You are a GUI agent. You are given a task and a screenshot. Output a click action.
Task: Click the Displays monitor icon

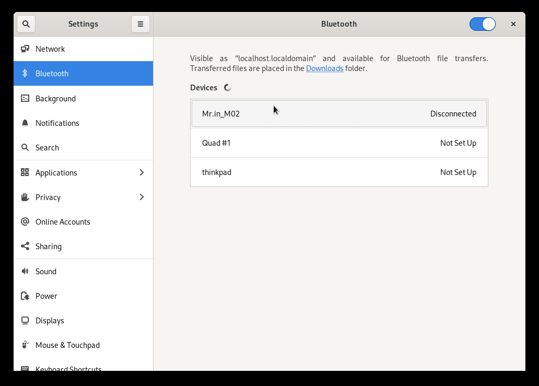[25, 321]
